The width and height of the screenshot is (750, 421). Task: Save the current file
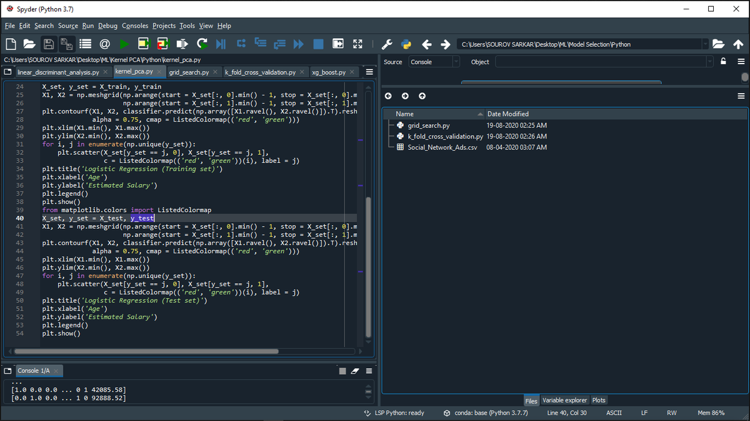coord(48,44)
